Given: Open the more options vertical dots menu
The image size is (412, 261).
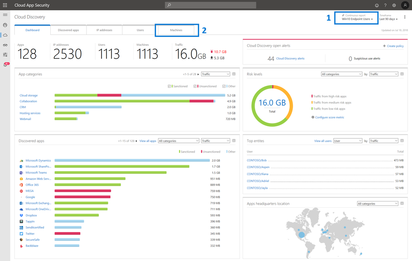Looking at the screenshot, I should pos(405,17).
